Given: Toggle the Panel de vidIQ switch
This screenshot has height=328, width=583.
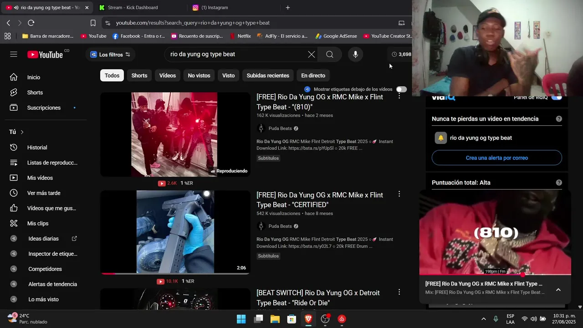Looking at the screenshot, I should click(x=557, y=97).
